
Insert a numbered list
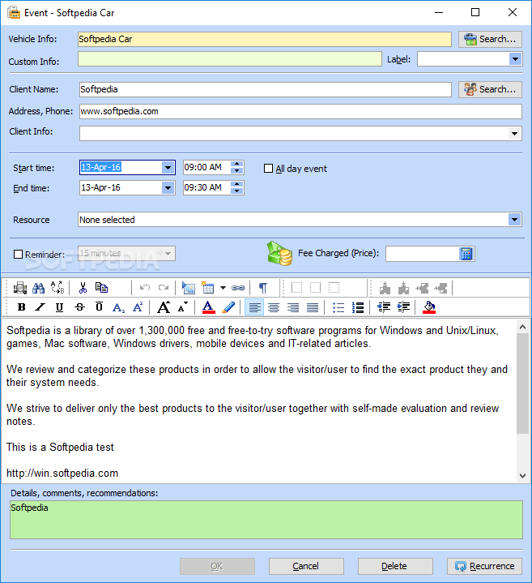click(358, 307)
